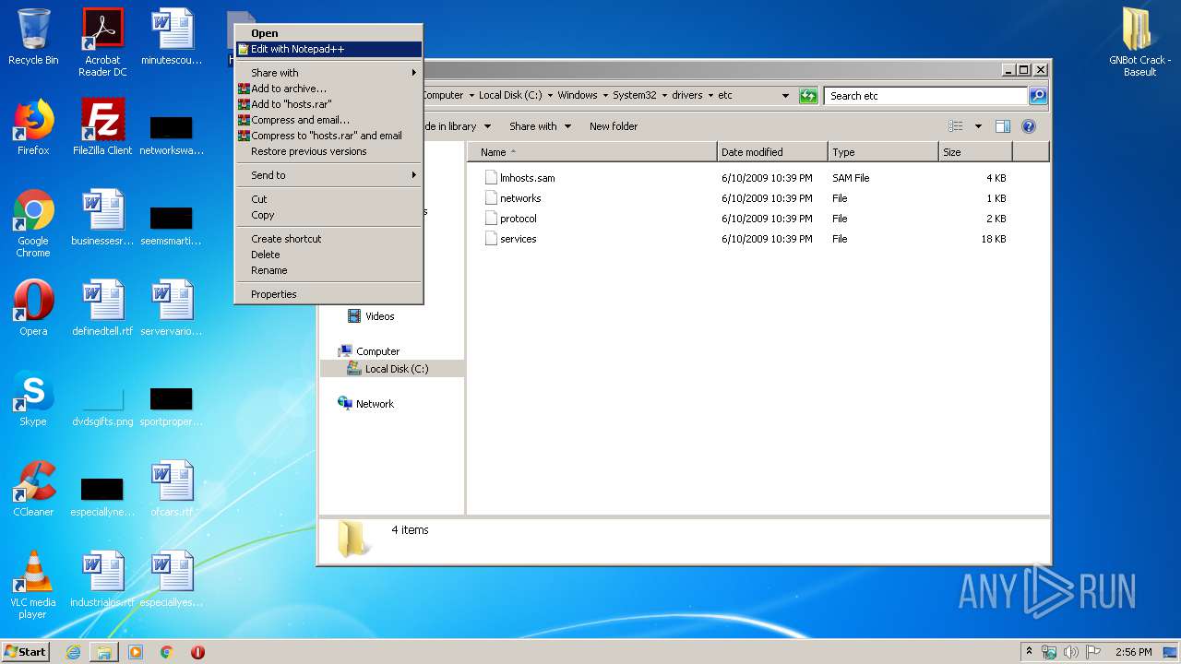Image resolution: width=1181 pixels, height=664 pixels.
Task: Sort by Name column header
Action: 592,152
